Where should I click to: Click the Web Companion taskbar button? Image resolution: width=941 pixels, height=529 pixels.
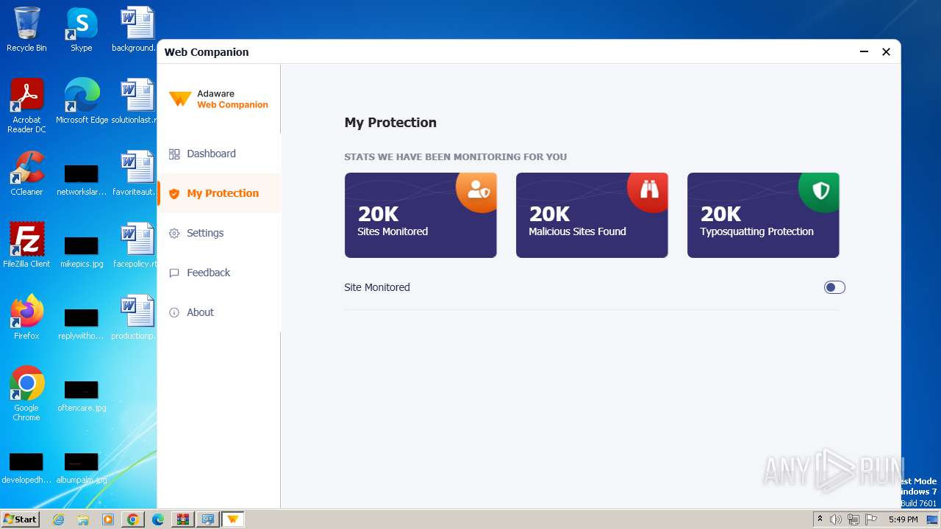tap(233, 519)
